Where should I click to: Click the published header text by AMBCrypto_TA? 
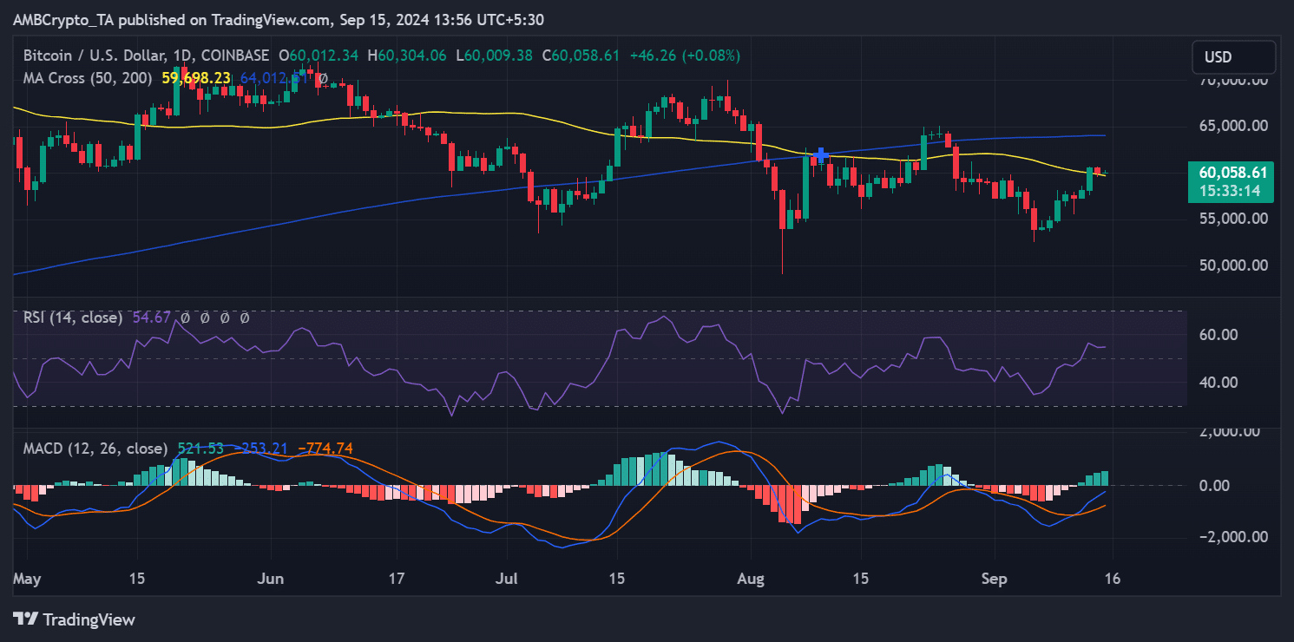279,19
